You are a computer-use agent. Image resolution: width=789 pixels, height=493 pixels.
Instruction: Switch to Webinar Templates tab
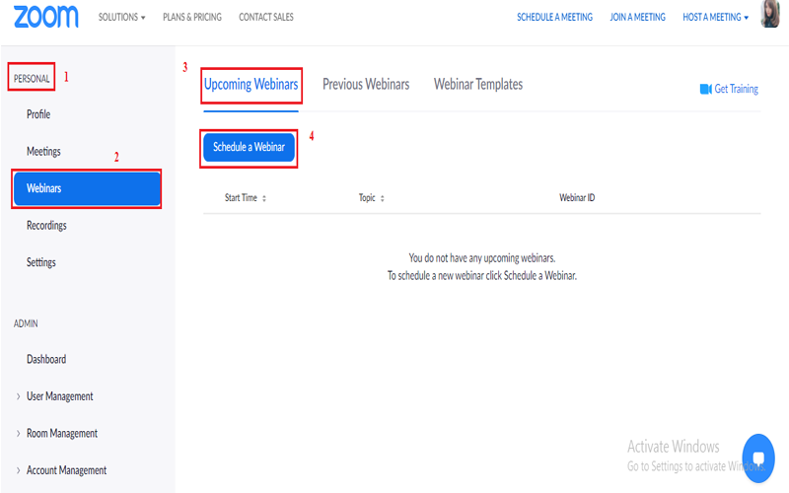478,84
